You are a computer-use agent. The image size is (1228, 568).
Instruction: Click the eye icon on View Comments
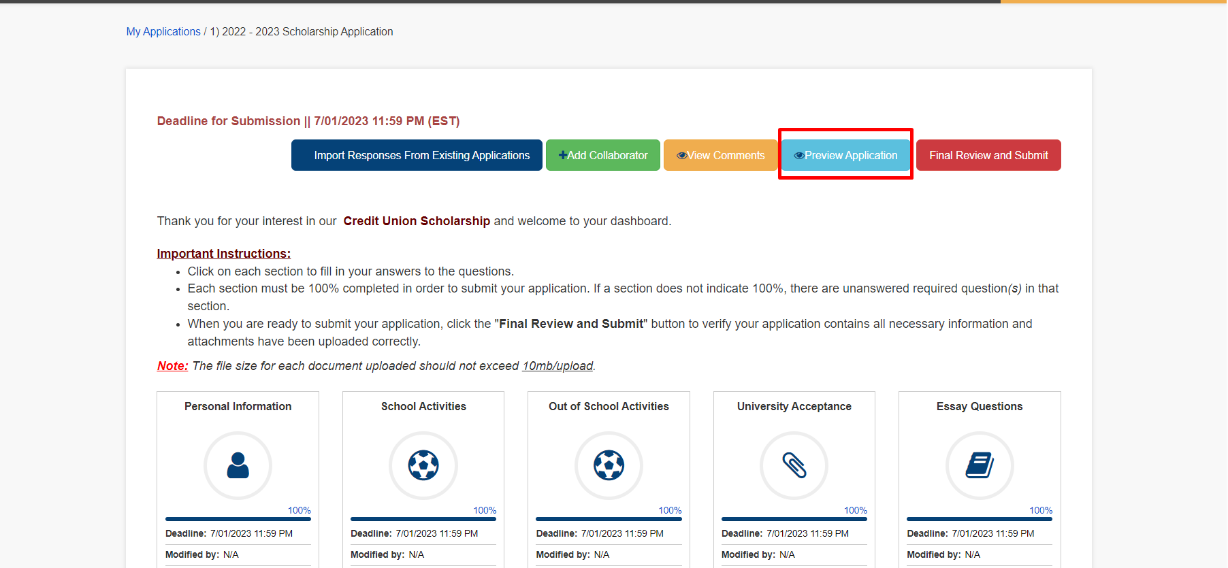[681, 156]
